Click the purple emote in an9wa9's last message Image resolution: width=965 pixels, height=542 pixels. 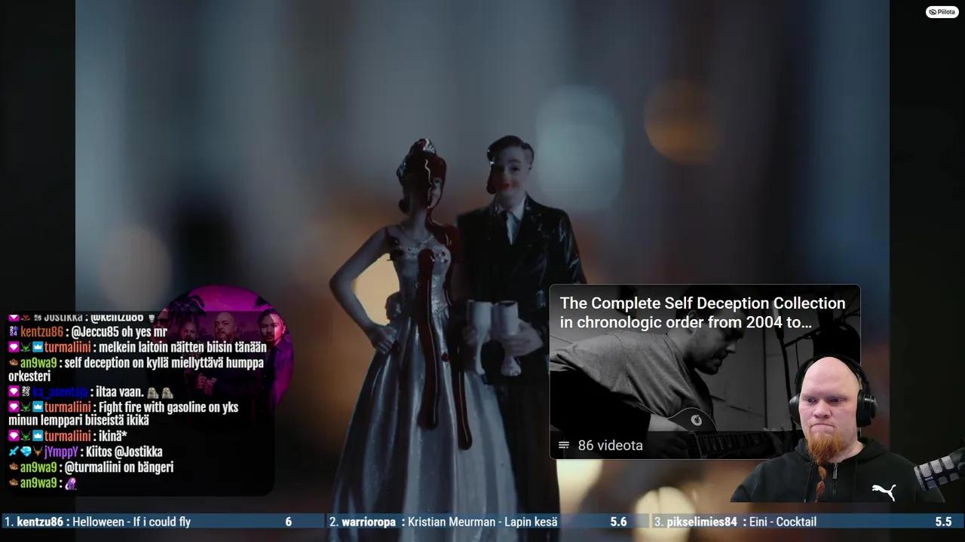(x=71, y=483)
